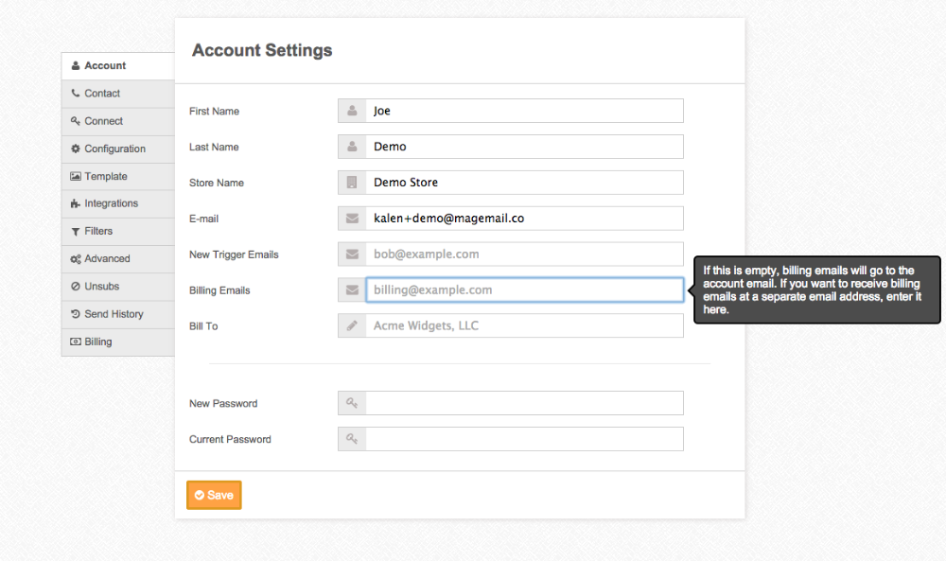946x561 pixels.
Task: Click the envelope icon beside New Trigger Emails
Action: point(352,254)
